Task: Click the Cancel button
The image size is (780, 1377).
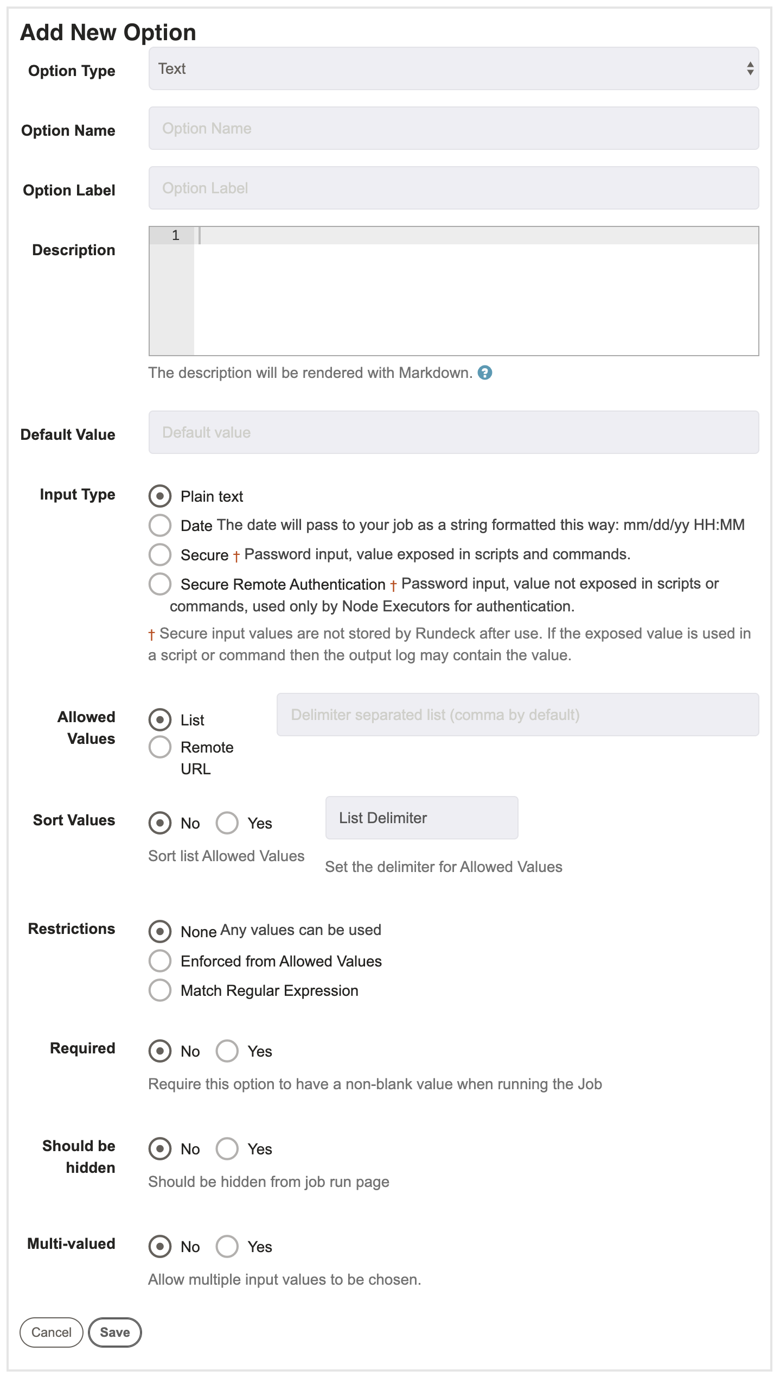Action: (x=52, y=1332)
